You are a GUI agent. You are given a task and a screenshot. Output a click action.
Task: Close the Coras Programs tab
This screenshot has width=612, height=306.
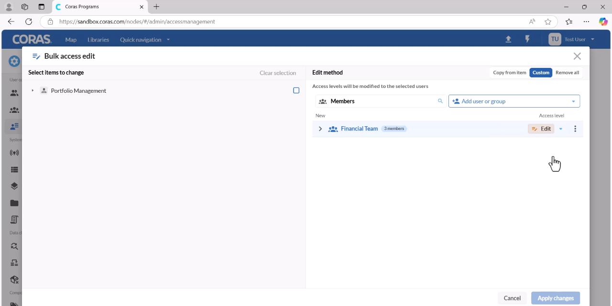tap(142, 7)
